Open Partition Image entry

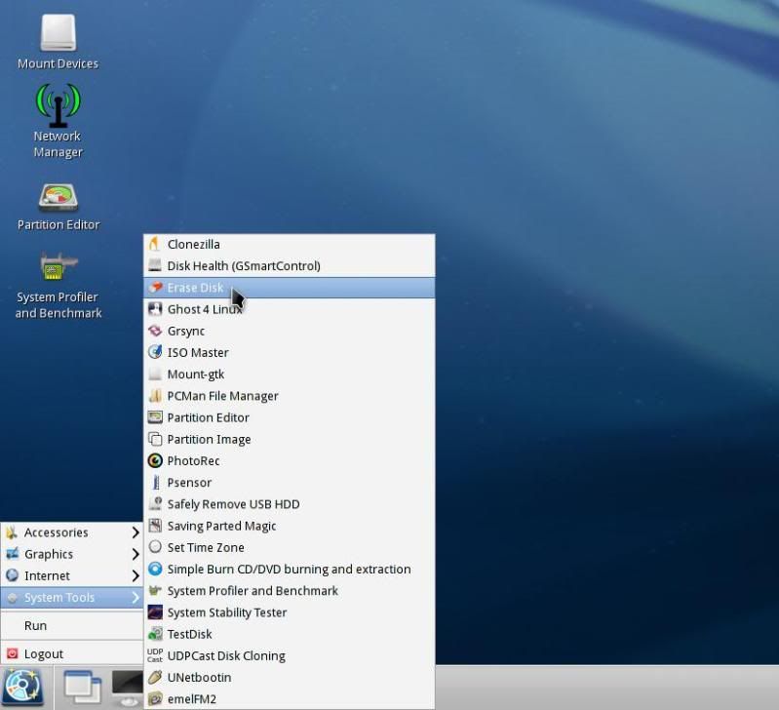(x=290, y=439)
